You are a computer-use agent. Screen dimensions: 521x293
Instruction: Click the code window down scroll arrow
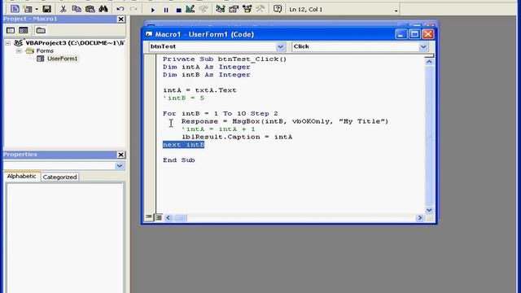coord(429,210)
